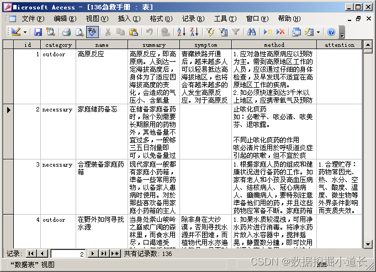Viewport: 376px width, 272px height.
Task: Click the select-all box left of id header
Action: coord(8,45)
